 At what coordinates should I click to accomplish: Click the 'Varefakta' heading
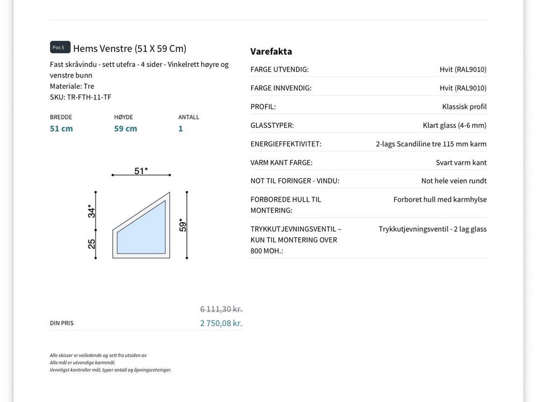pyautogui.click(x=271, y=51)
